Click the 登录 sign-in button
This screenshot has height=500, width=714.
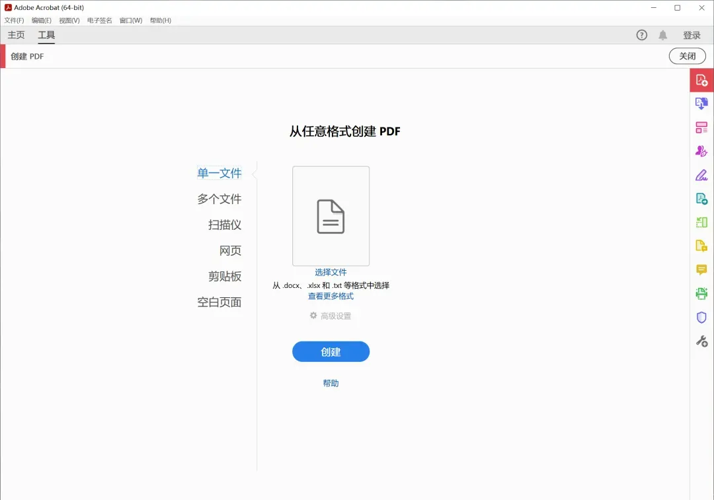(692, 35)
